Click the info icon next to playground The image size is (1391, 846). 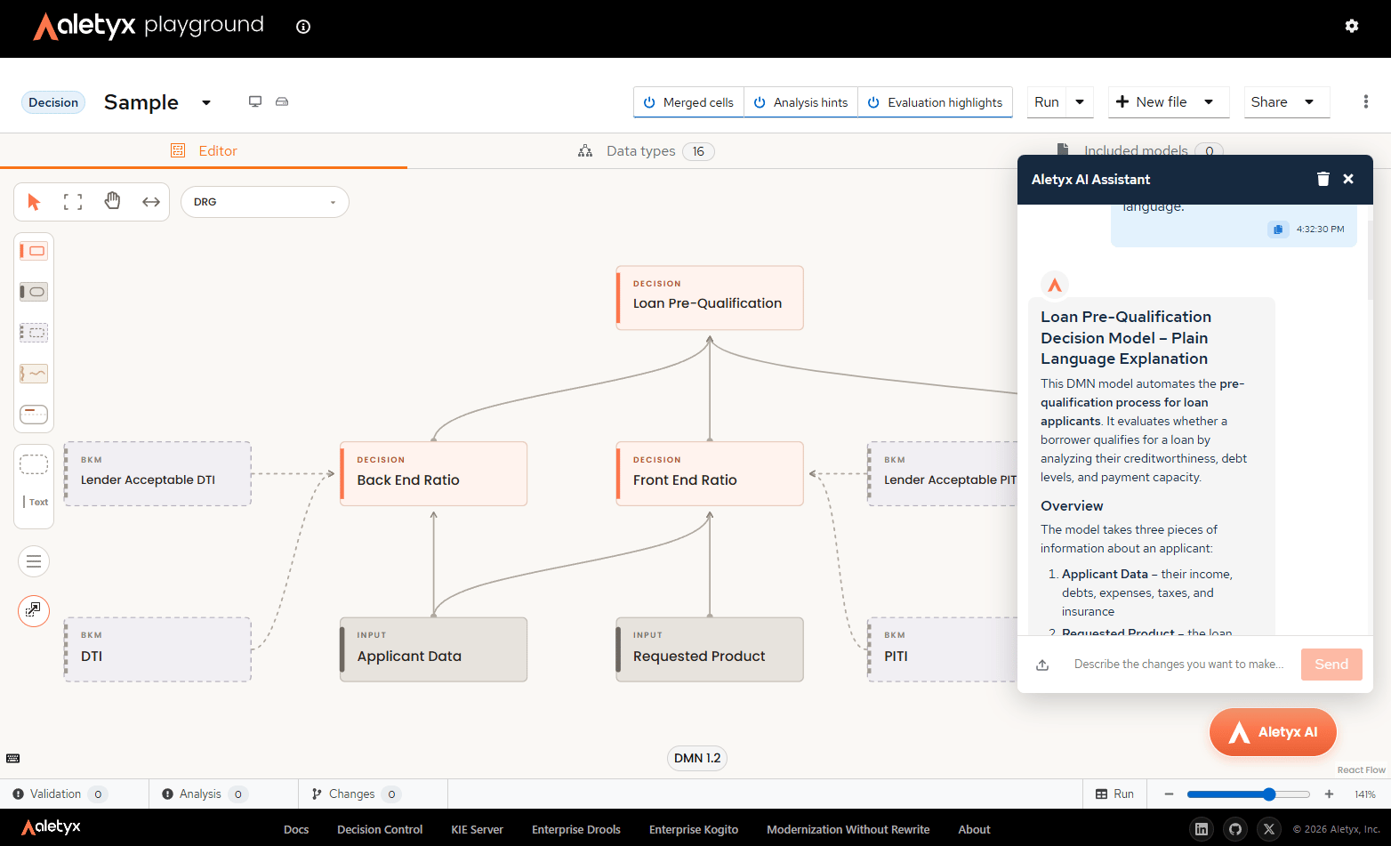click(303, 27)
